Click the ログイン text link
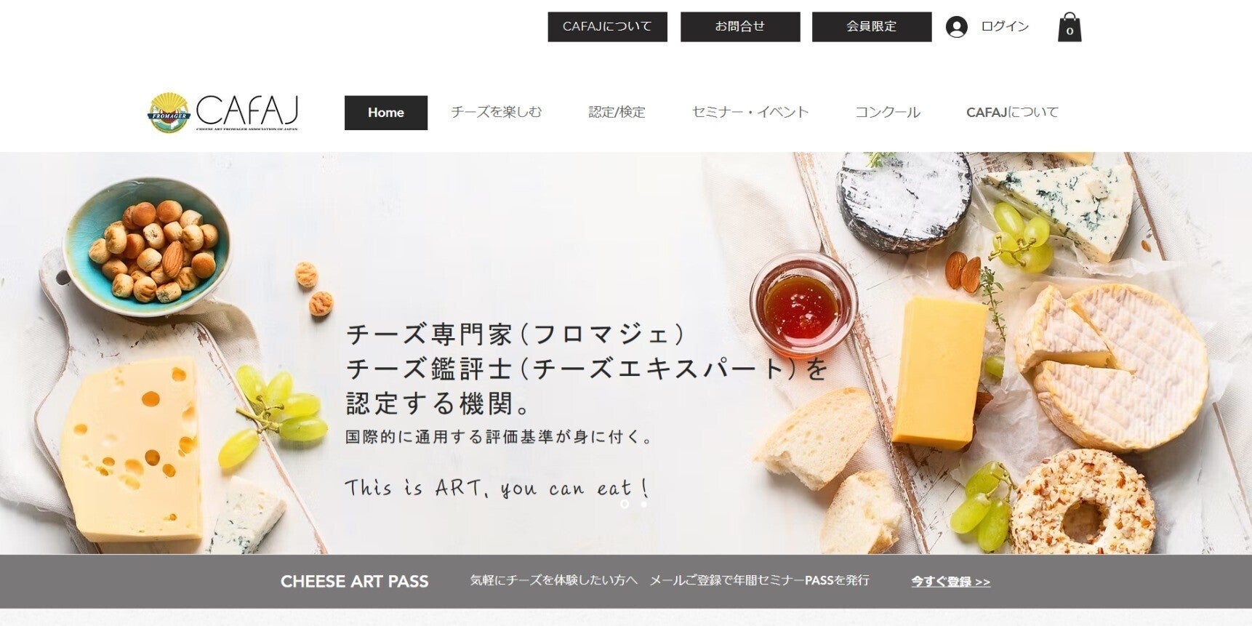This screenshot has height=626, width=1252. [1005, 26]
